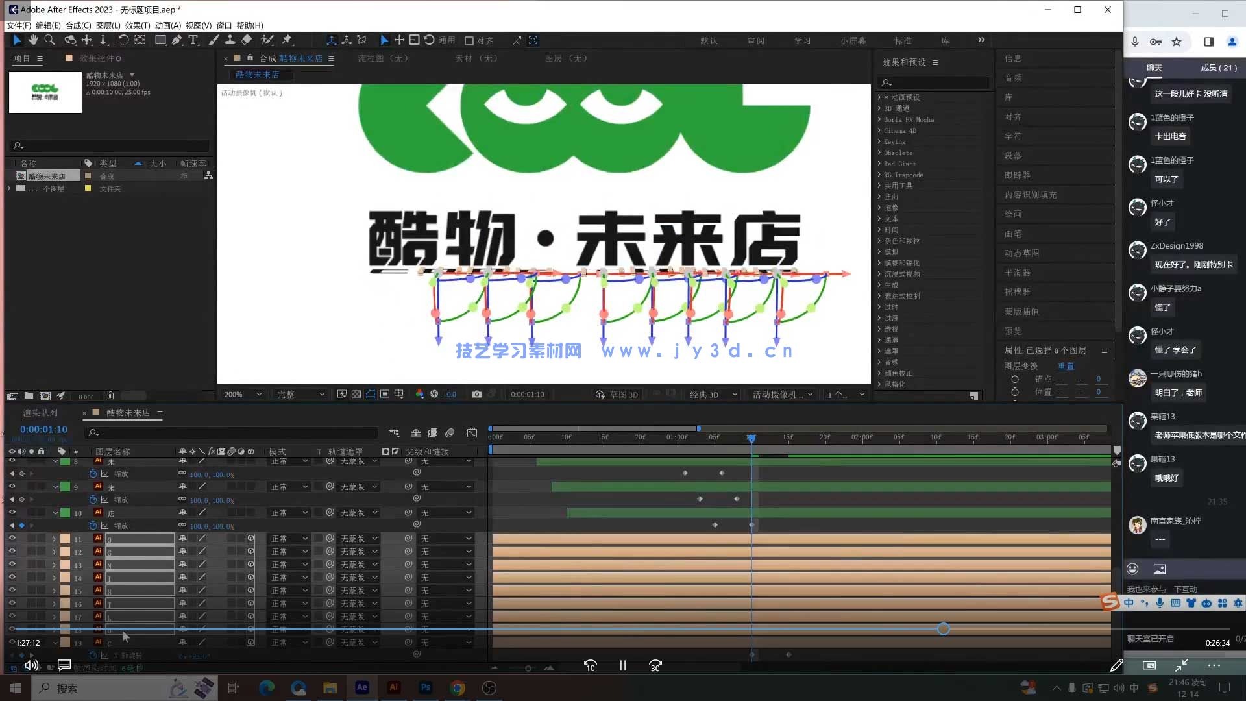Open the '完整' resolution dropdown

299,394
